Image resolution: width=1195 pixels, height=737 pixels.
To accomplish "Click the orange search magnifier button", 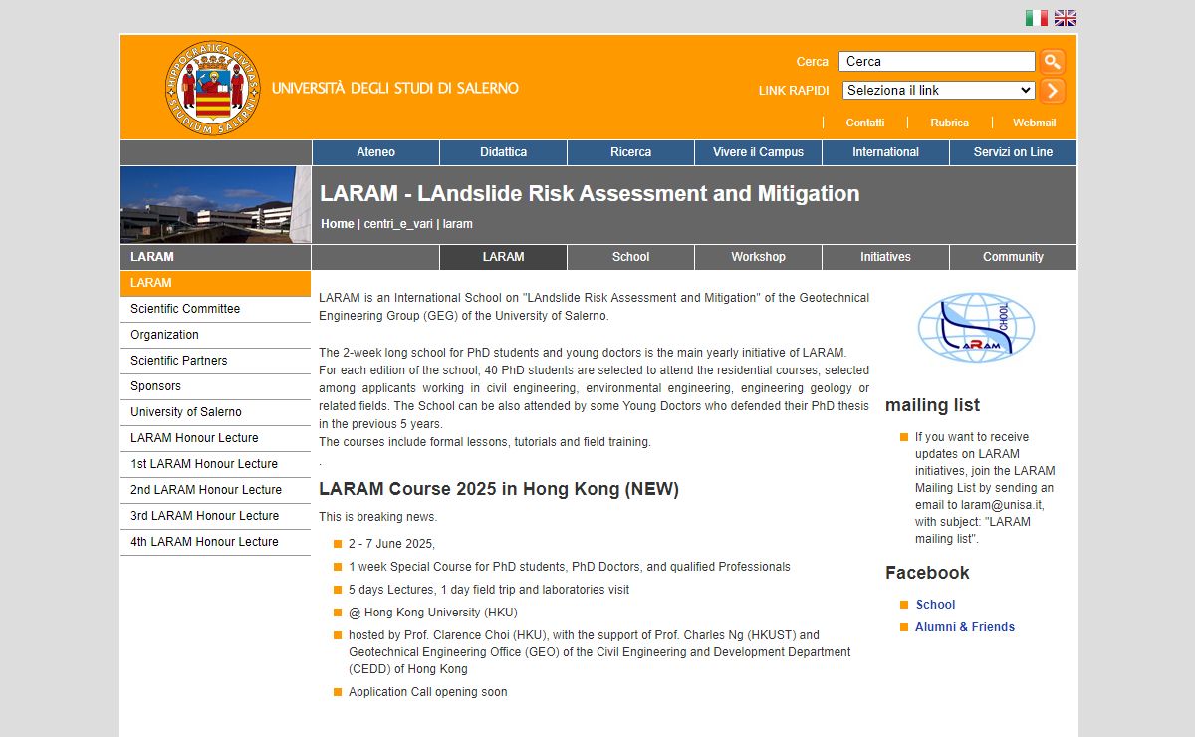I will pyautogui.click(x=1053, y=62).
